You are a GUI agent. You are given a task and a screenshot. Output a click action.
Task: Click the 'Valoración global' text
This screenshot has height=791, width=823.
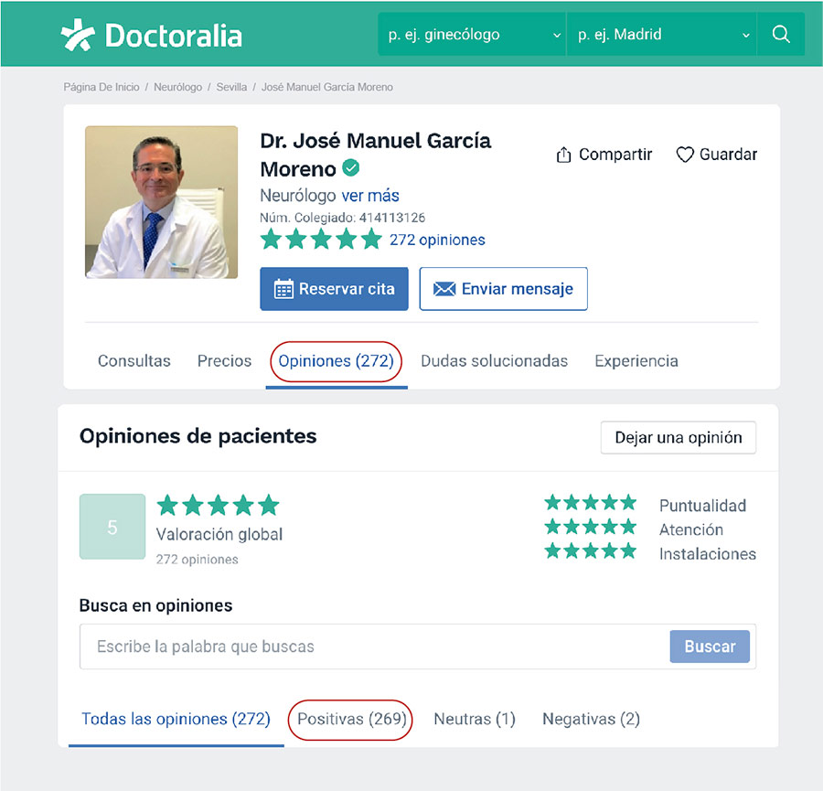click(219, 534)
